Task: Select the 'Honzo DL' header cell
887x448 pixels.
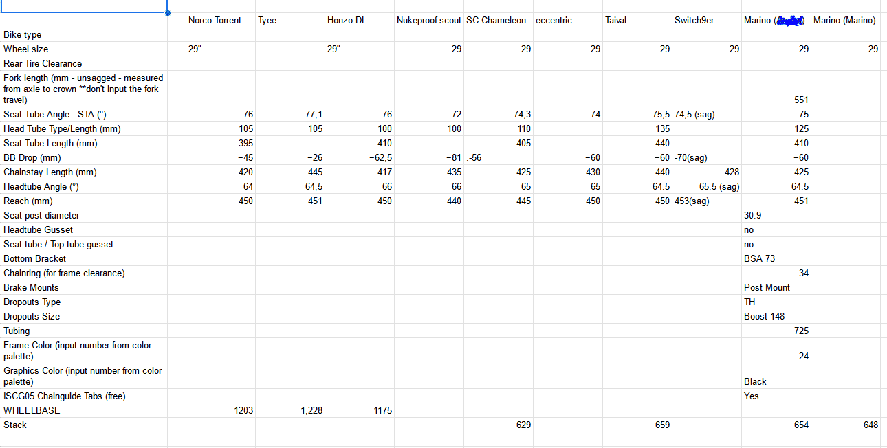Action: (x=360, y=21)
